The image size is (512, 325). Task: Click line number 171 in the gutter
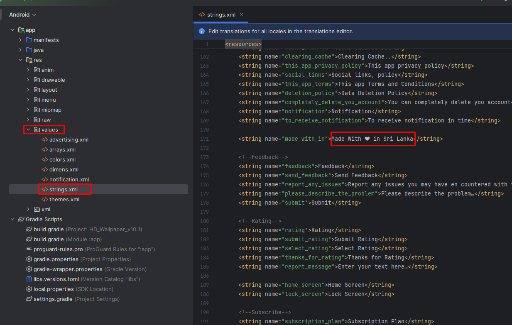[204, 139]
